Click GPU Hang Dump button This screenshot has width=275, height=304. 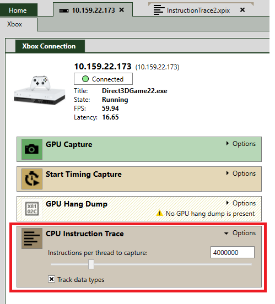pyautogui.click(x=139, y=209)
